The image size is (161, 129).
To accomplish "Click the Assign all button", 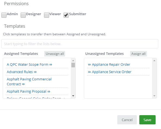I will (x=138, y=54).
